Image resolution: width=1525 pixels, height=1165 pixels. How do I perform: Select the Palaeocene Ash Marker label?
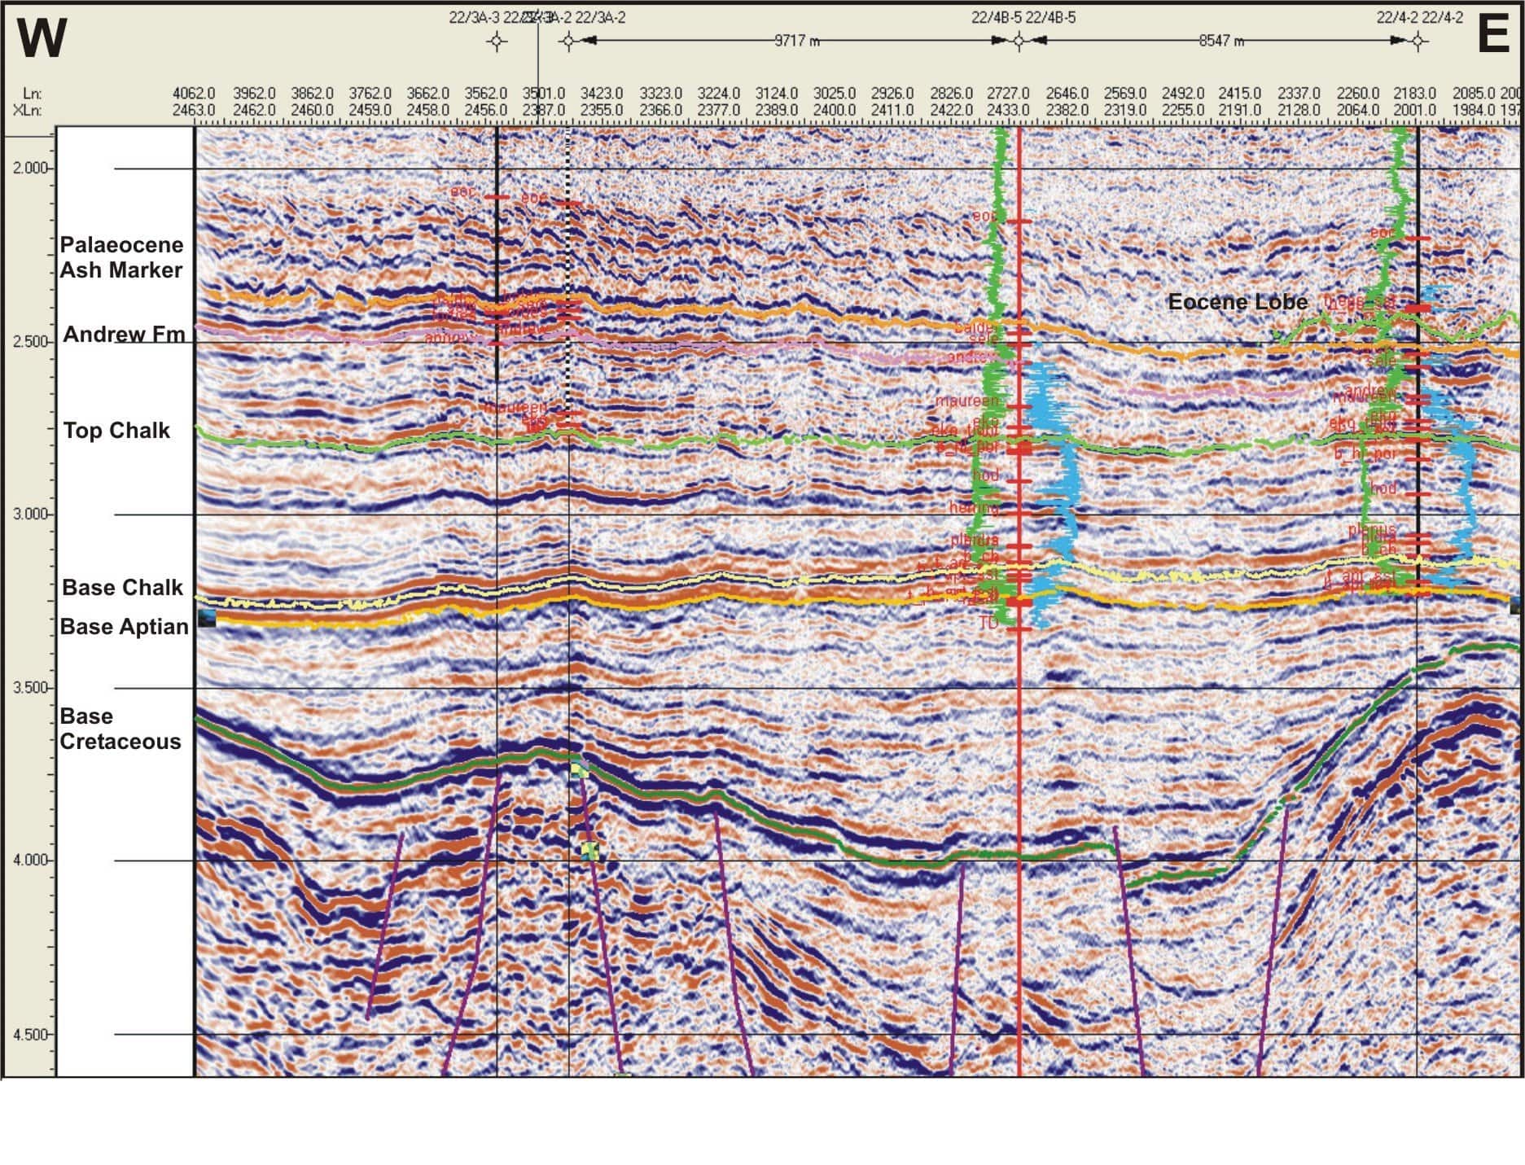[x=121, y=257]
